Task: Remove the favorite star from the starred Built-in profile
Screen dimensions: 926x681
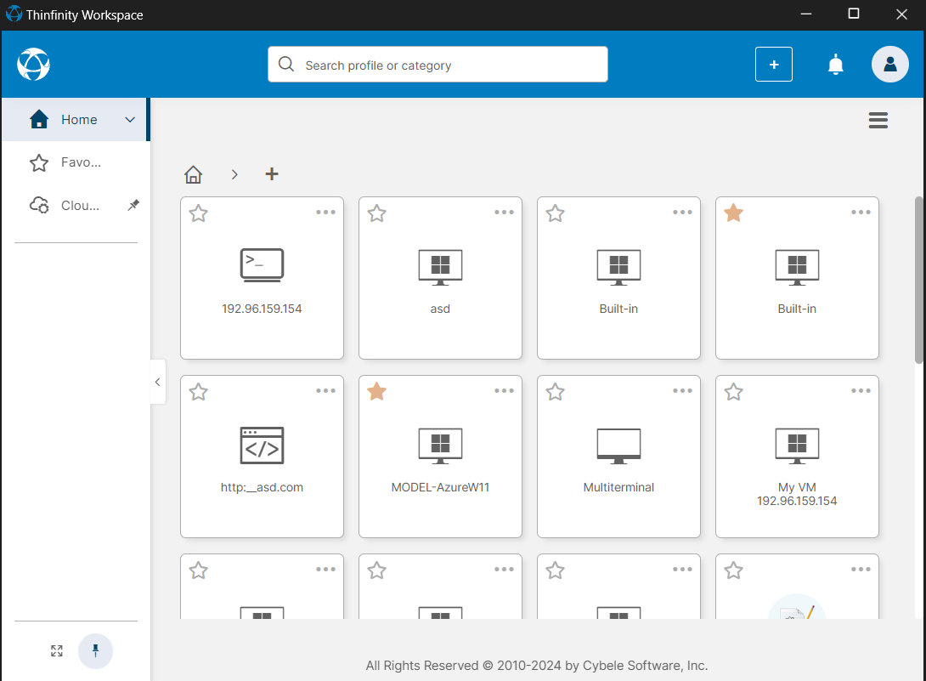Action: 733,213
